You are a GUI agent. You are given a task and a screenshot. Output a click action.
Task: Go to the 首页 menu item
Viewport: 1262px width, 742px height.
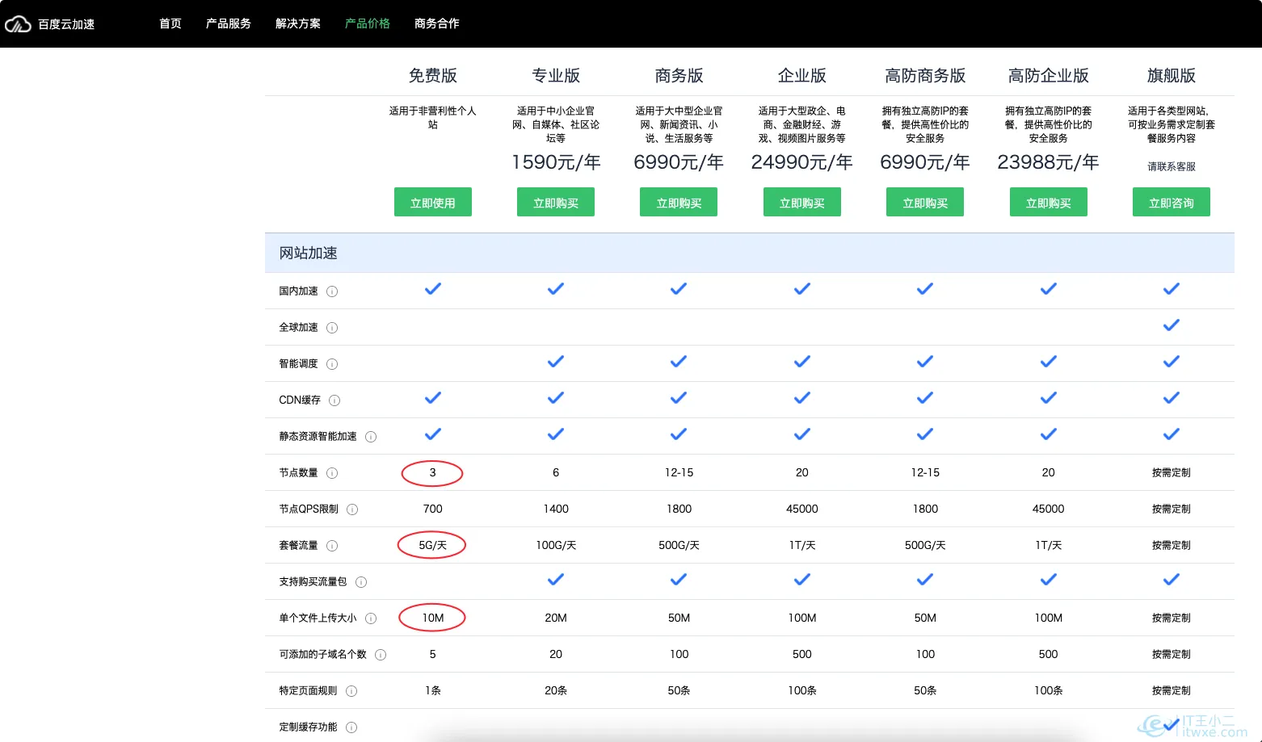pos(170,23)
